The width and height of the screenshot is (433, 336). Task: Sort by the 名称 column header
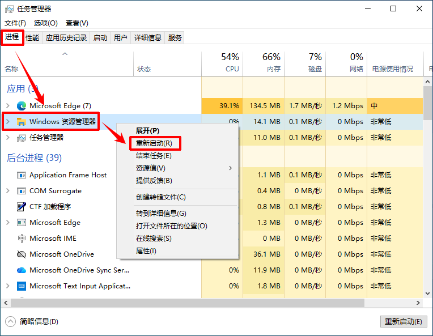67,63
